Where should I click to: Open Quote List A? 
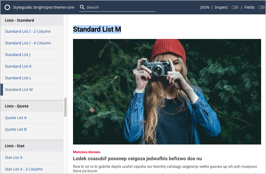[16, 118]
